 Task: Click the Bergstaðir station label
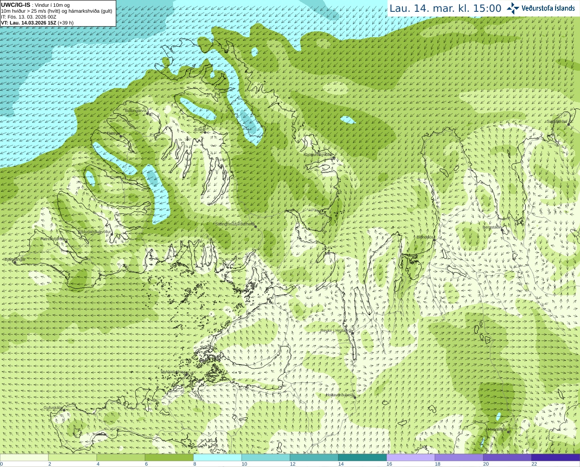pyautogui.click(x=492, y=227)
